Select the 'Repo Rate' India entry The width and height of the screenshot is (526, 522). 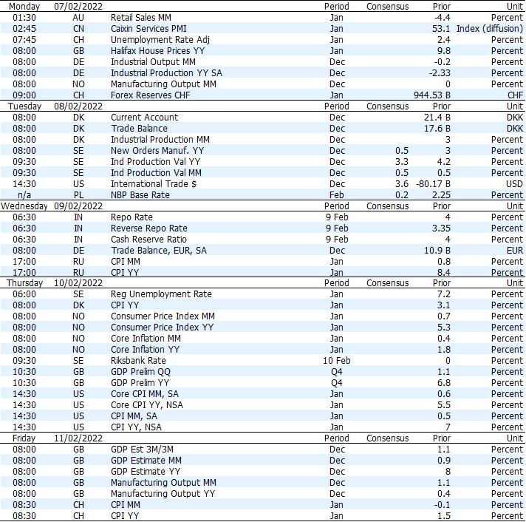pyautogui.click(x=131, y=217)
